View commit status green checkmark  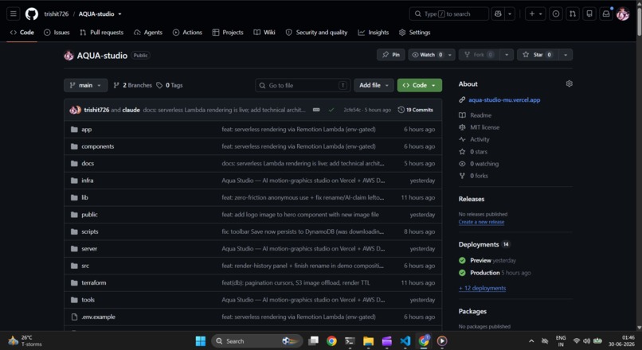[331, 110]
